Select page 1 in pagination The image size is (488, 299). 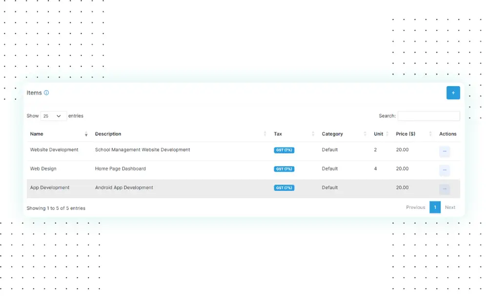(x=435, y=207)
